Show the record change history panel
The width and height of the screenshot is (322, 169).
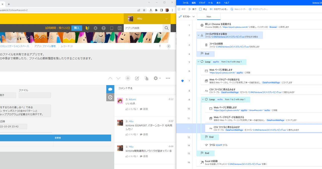coord(110,97)
